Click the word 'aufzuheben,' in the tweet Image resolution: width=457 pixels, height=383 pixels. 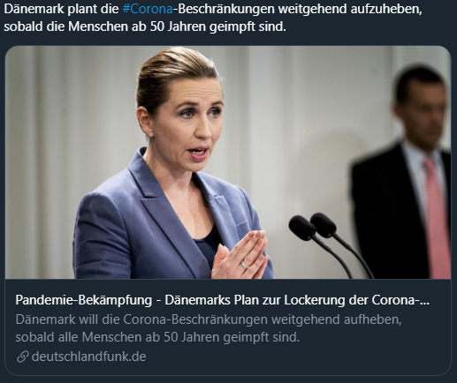(386, 9)
